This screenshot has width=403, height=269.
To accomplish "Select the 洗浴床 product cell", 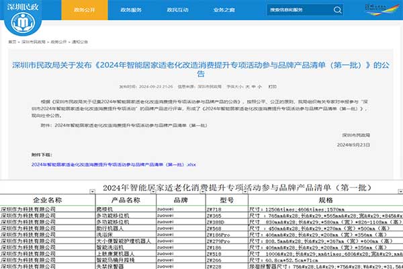I will point(126,235).
